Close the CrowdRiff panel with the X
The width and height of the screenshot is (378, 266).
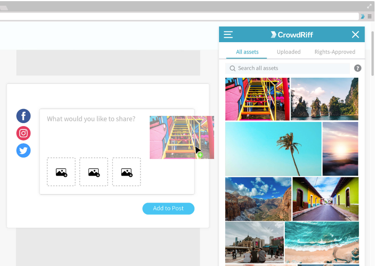355,35
